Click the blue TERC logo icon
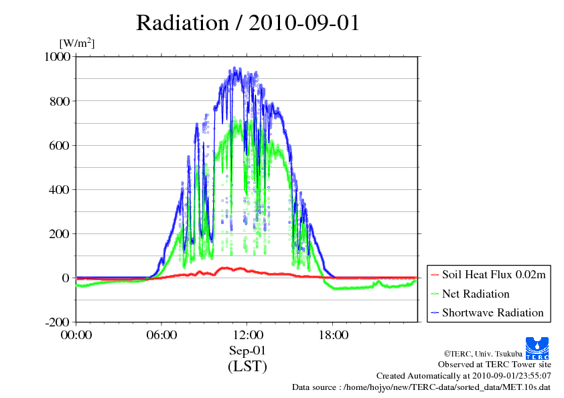564x398 pixels. point(537,349)
